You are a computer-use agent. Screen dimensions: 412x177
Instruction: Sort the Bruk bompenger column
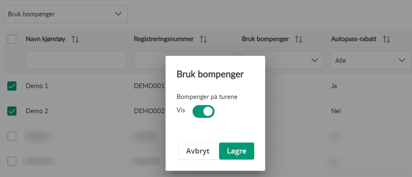point(299,39)
